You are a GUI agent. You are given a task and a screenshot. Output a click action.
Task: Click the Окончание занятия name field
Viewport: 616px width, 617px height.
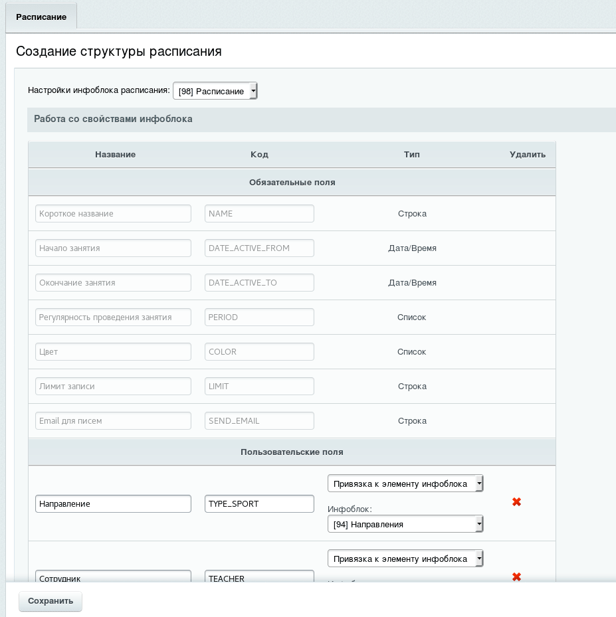click(x=114, y=282)
